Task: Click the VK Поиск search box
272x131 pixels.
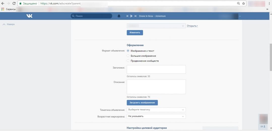Action: pos(91,16)
